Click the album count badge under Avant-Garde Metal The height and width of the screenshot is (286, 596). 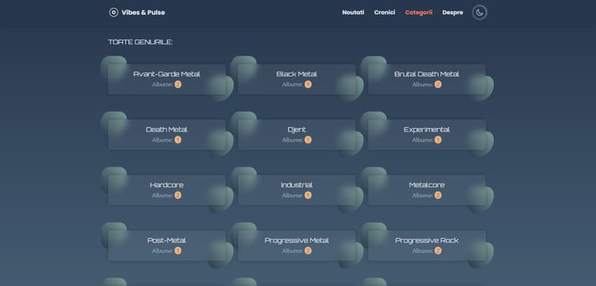click(178, 84)
